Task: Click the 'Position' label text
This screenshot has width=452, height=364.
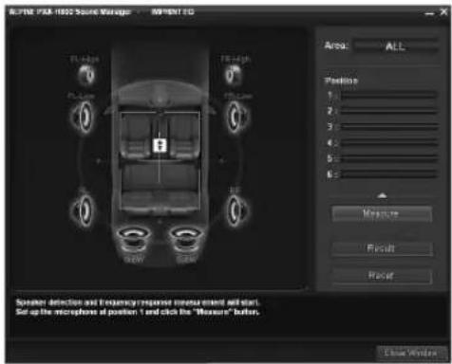Action: click(341, 81)
